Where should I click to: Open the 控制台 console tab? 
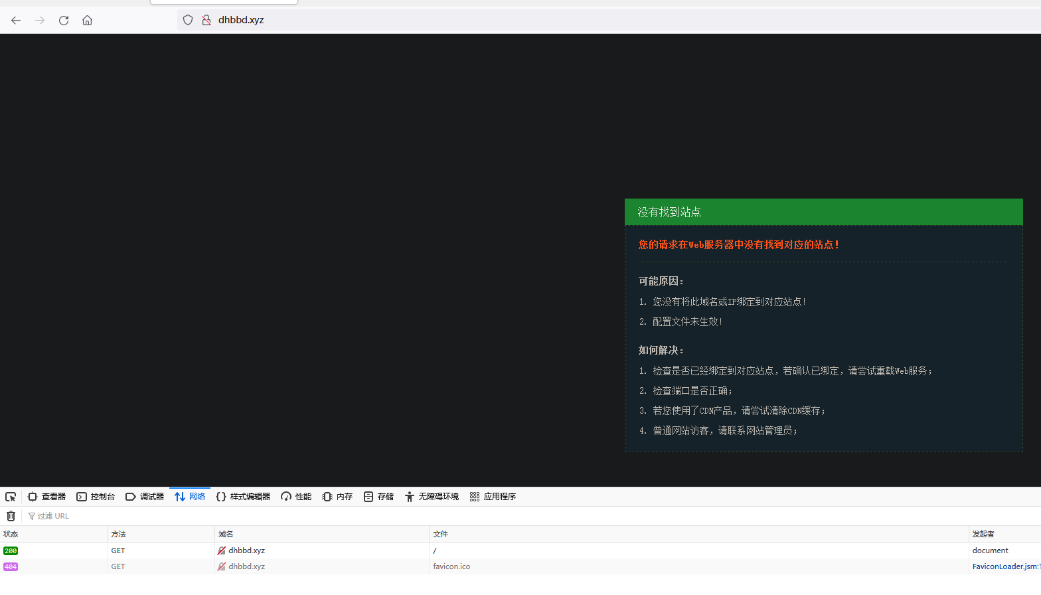coord(96,497)
